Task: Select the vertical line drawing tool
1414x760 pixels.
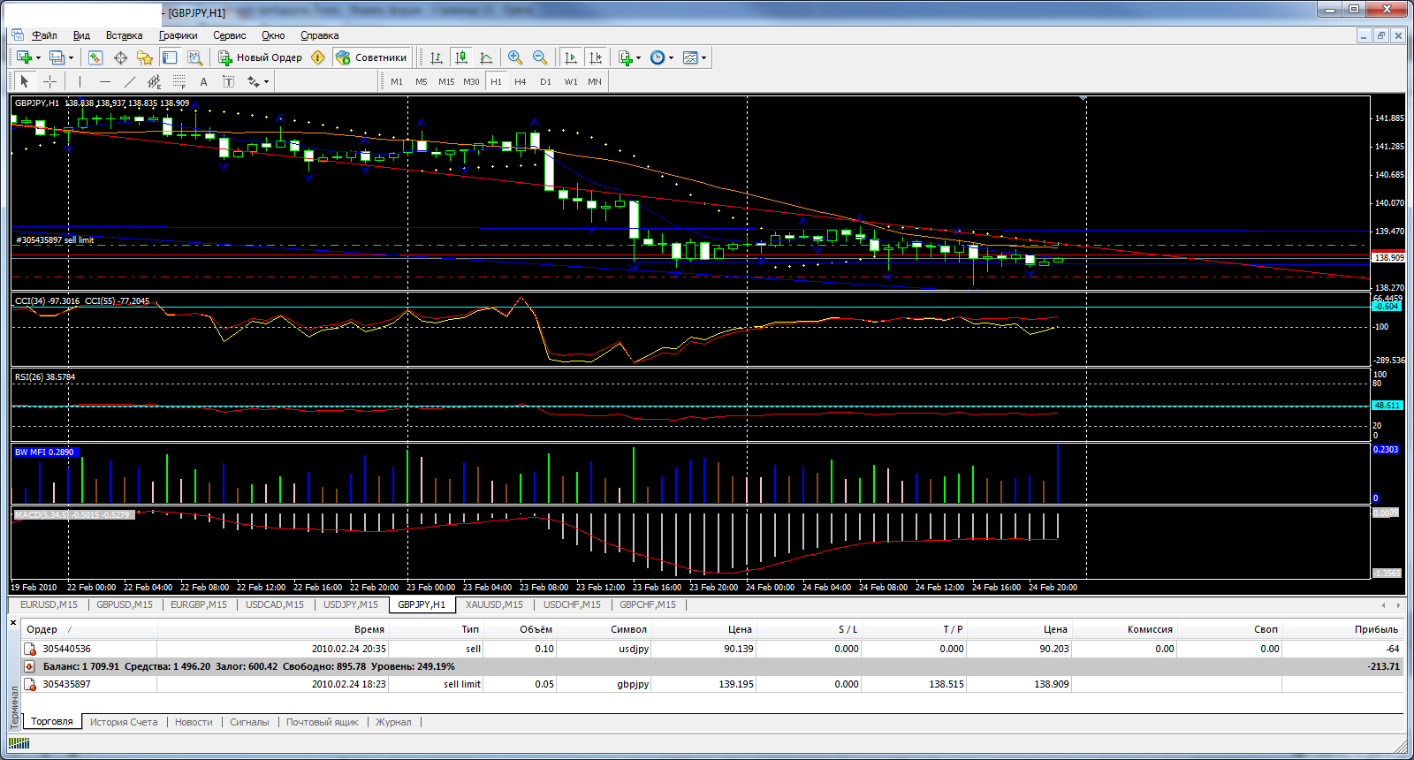Action: pos(80,81)
